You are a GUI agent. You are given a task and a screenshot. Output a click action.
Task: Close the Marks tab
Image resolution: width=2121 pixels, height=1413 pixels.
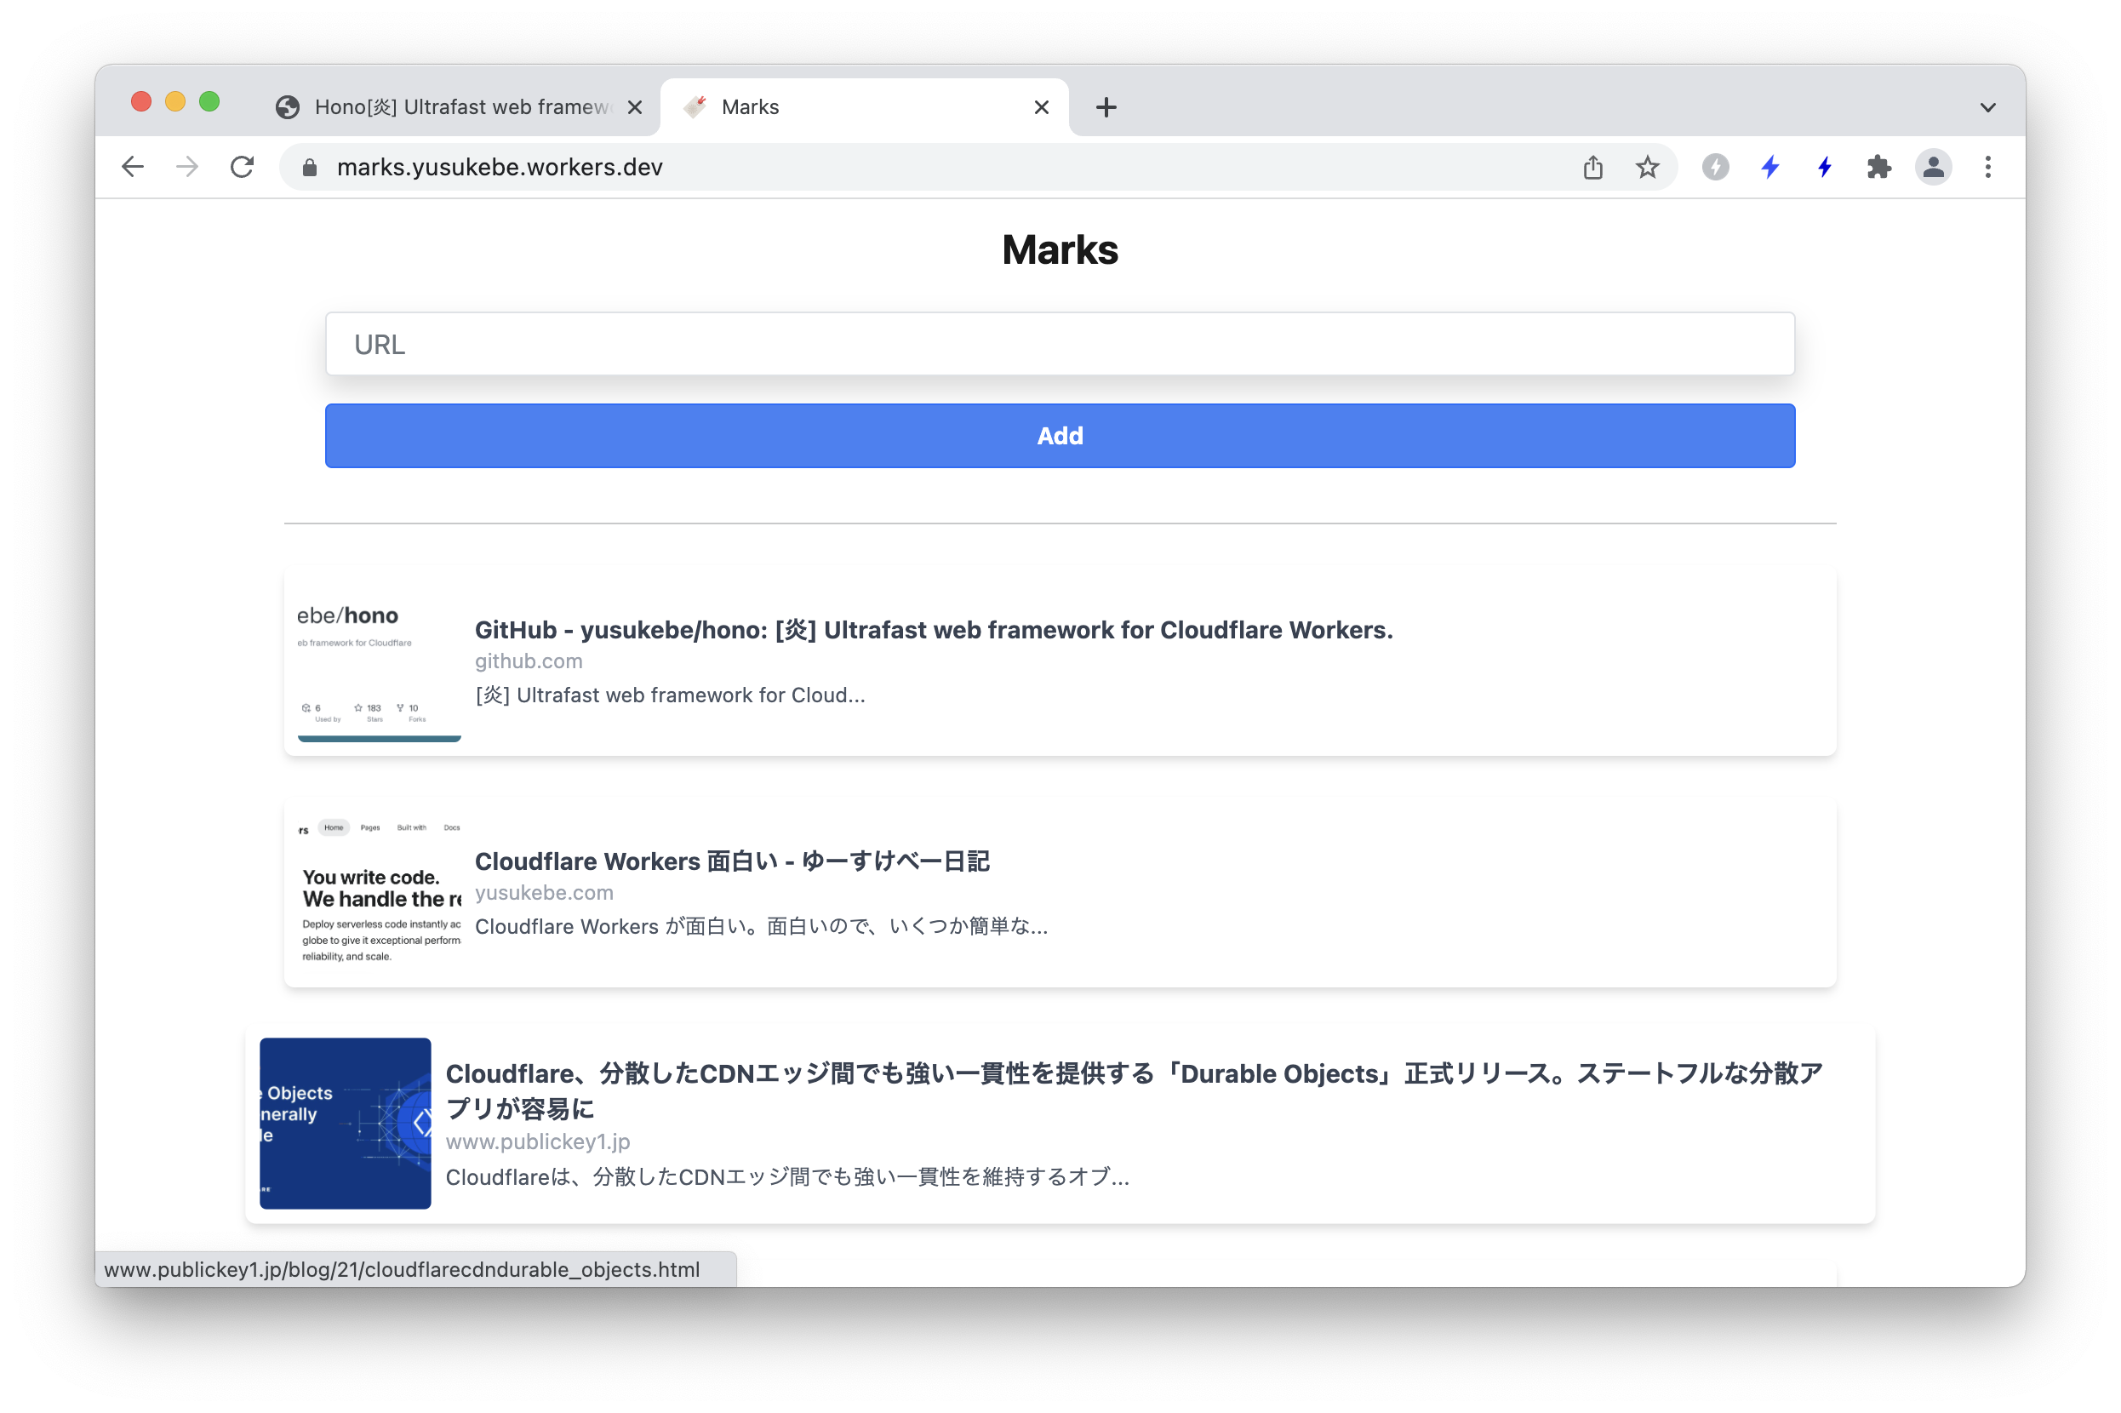(1041, 107)
